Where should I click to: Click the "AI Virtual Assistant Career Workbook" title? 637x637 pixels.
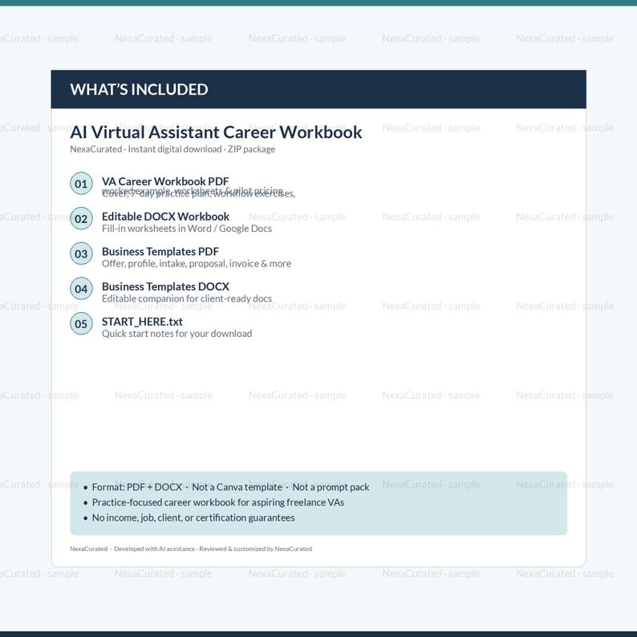point(216,132)
